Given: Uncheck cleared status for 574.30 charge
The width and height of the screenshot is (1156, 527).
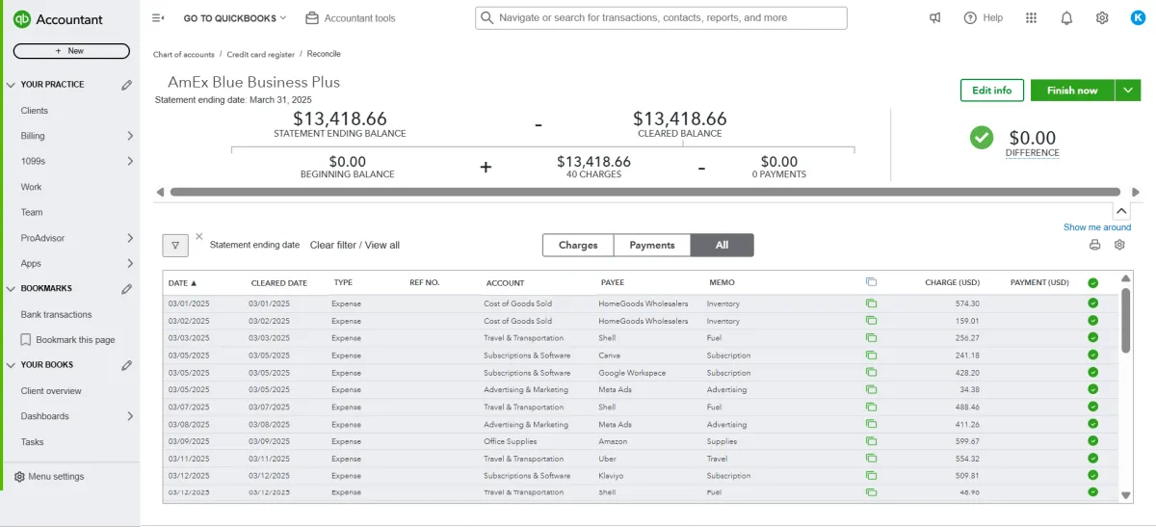Looking at the screenshot, I should tap(1092, 303).
